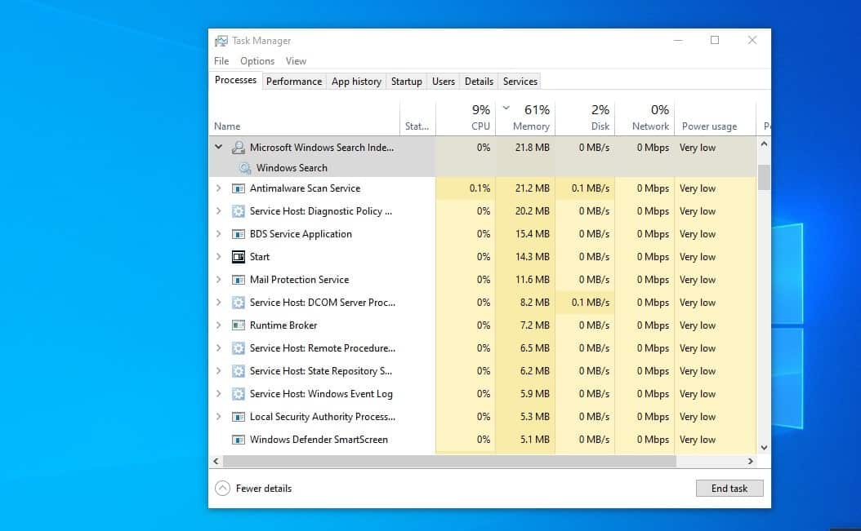Maximize the Task Manager window
The width and height of the screenshot is (861, 531).
coord(715,40)
